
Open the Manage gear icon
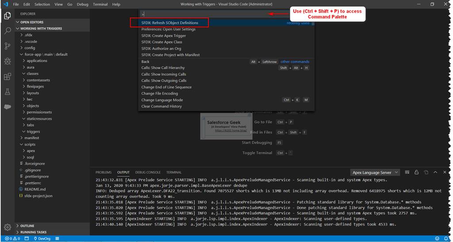[8, 227]
